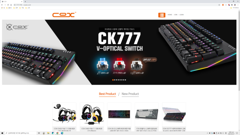Click the orange COX logo

pyautogui.click(x=64, y=15)
